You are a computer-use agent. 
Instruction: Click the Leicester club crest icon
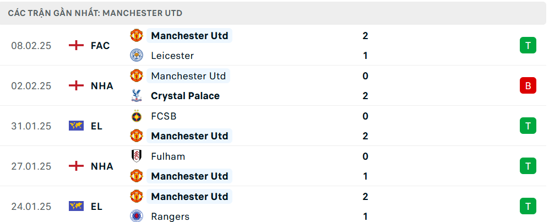tap(136, 56)
